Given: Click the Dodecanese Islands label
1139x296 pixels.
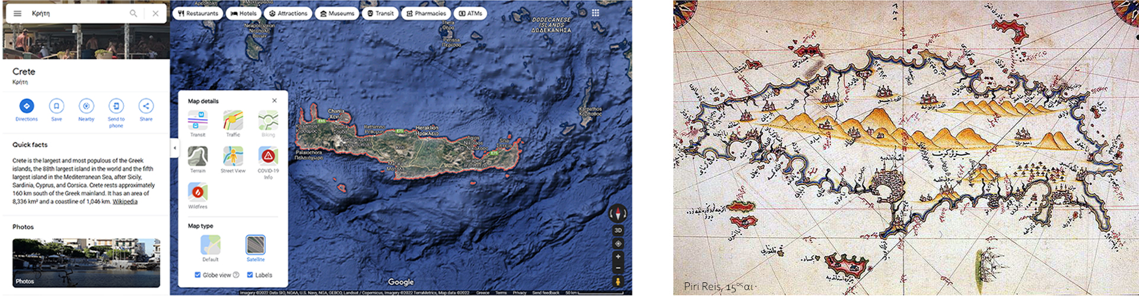Looking at the screenshot, I should tap(551, 25).
